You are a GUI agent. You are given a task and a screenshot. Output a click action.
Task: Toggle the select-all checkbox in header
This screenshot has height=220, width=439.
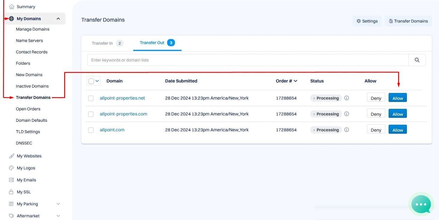pyautogui.click(x=91, y=81)
